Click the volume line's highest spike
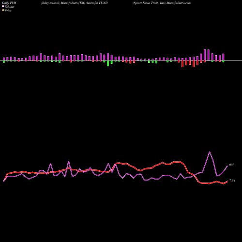The height and width of the screenshot is (242, 242). [210, 152]
